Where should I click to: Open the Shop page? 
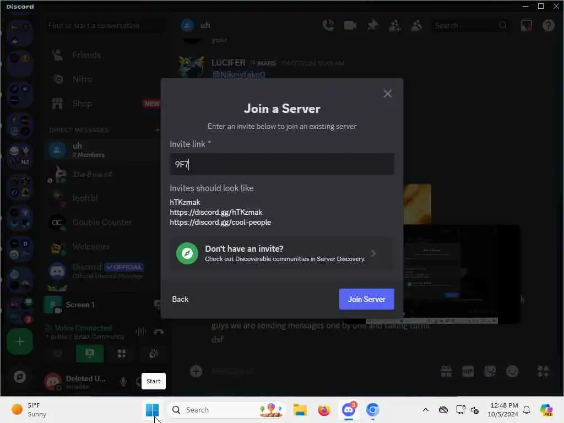pos(103,104)
